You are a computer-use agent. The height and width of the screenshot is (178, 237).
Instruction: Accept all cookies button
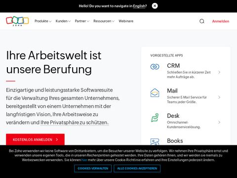point(137,169)
